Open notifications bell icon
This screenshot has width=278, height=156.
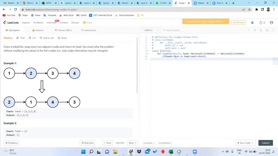(252, 23)
